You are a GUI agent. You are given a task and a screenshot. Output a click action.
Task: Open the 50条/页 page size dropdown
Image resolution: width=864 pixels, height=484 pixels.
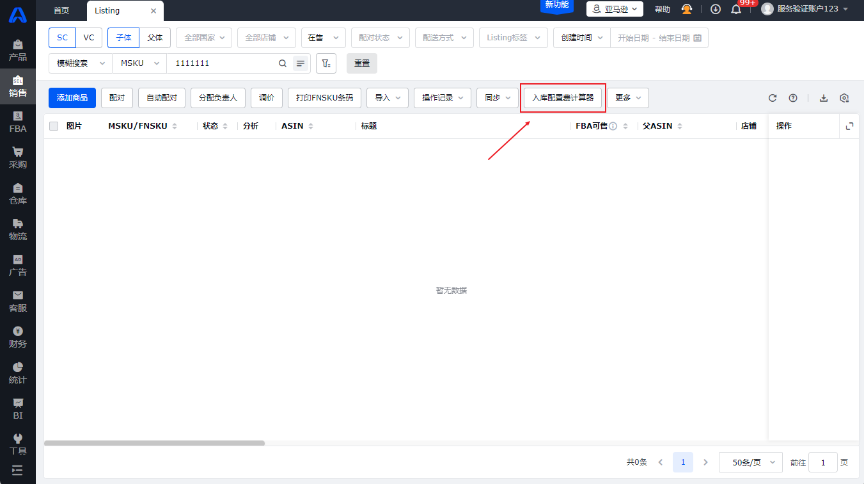[x=751, y=462]
